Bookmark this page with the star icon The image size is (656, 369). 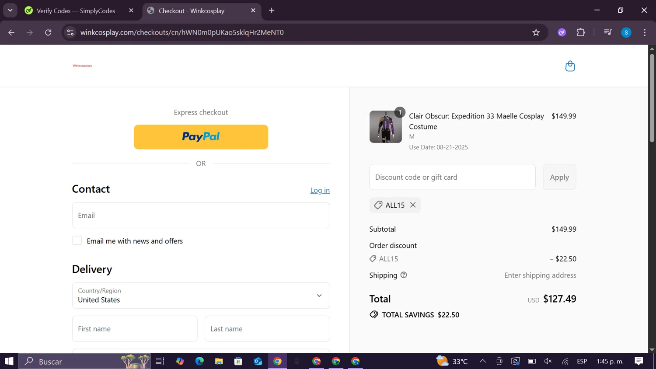pyautogui.click(x=536, y=32)
